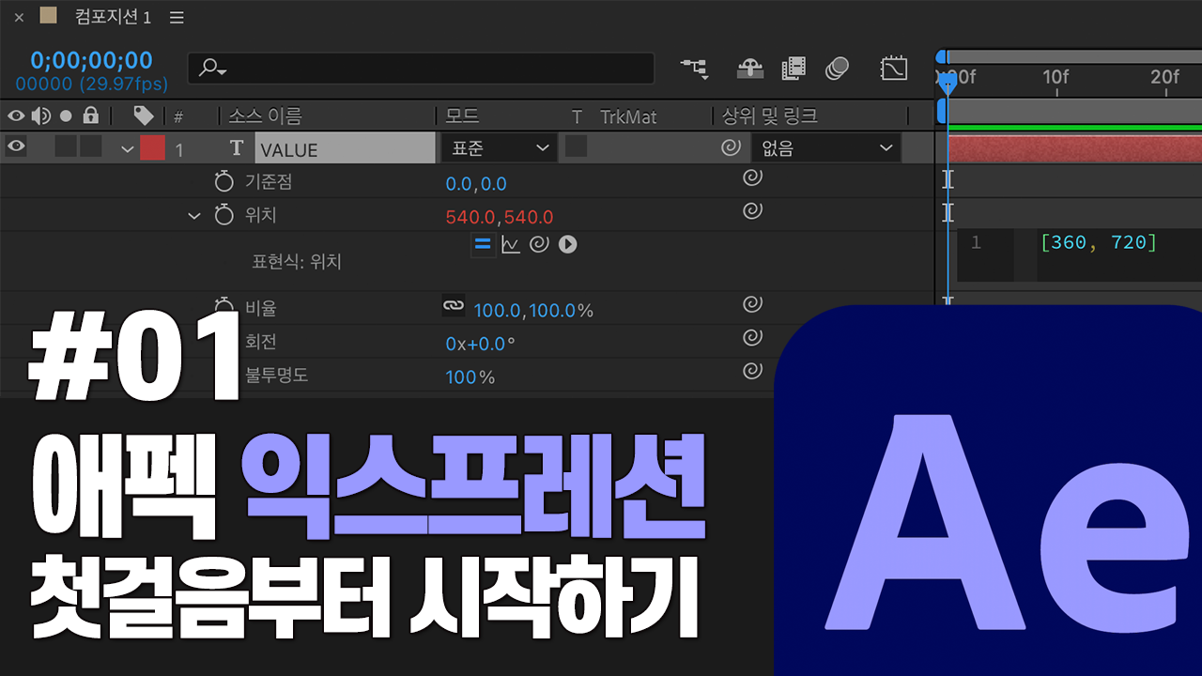This screenshot has width=1202, height=676.
Task: Close the 컴포지션 1 tab
Action: (19, 17)
